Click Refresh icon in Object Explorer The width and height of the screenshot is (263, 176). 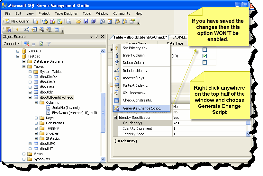click(41, 44)
